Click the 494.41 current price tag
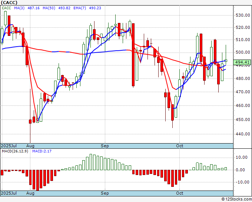 (x=242, y=62)
